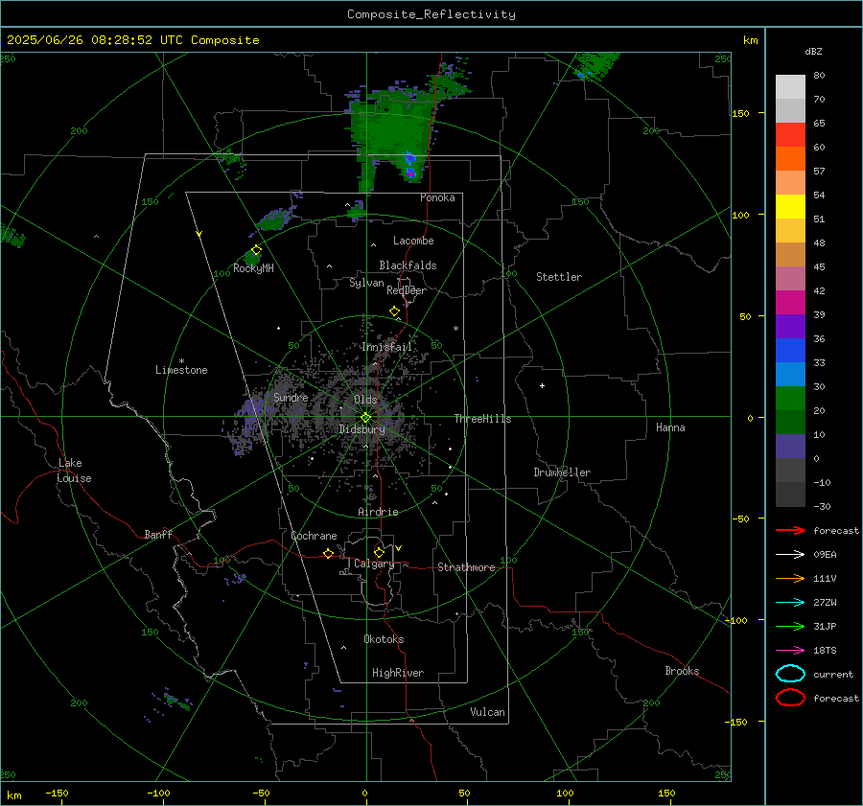Click the -150 tick on bottom axis
The height and width of the screenshot is (806, 863).
(57, 793)
